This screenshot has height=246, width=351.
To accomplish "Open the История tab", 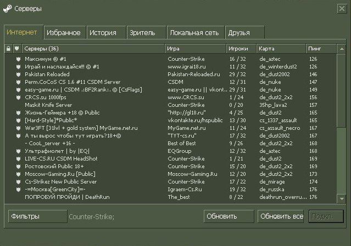I will [x=107, y=33].
